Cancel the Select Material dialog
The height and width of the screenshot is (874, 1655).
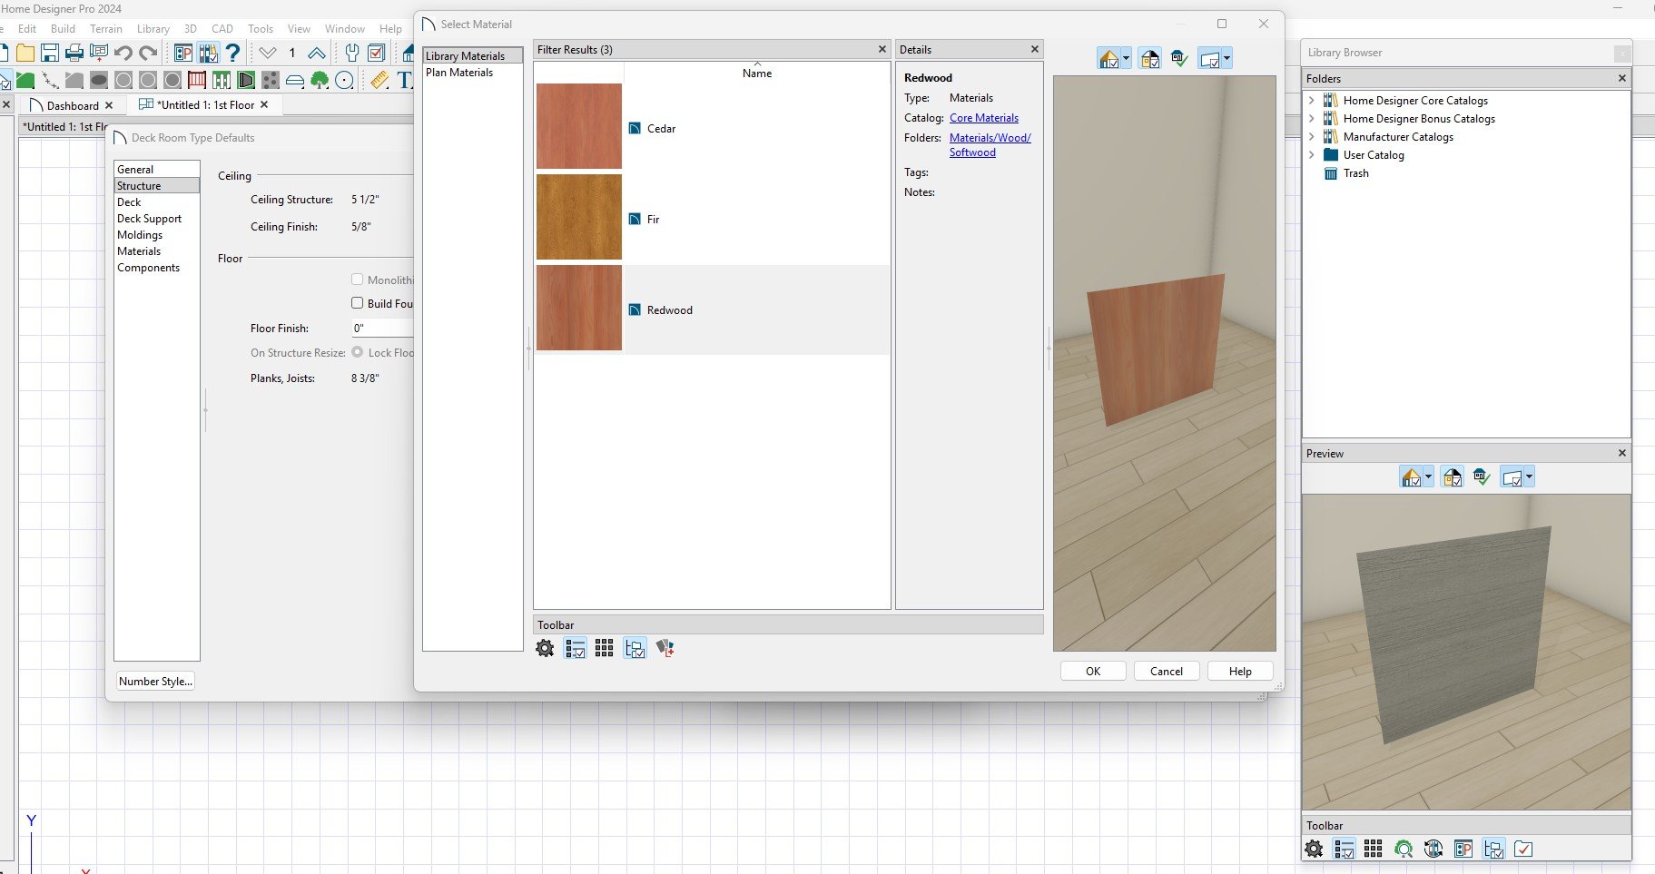pyautogui.click(x=1167, y=672)
